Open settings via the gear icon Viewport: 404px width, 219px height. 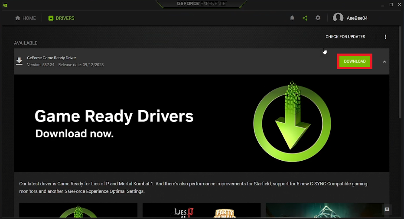click(318, 18)
